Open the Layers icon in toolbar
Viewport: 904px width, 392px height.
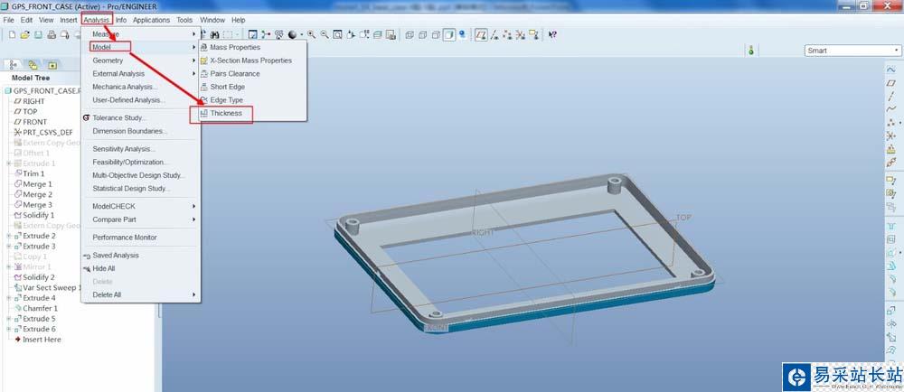(377, 34)
